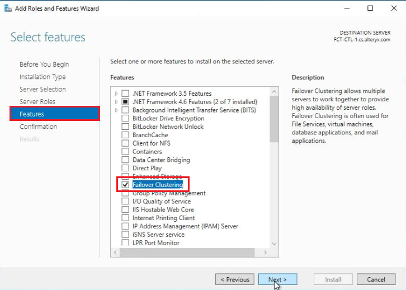Minimize the Add Roles and Features Wizard

tap(344, 8)
